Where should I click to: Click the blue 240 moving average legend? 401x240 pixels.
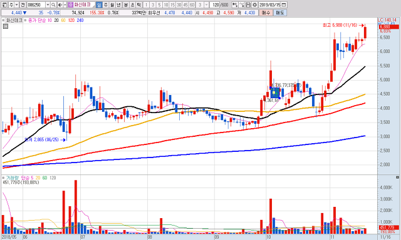tap(80, 20)
